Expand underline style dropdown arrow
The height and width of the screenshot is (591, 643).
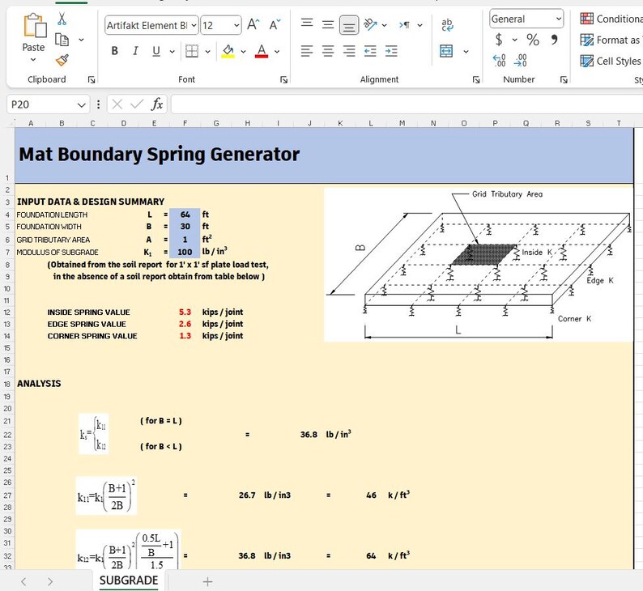[x=172, y=51]
